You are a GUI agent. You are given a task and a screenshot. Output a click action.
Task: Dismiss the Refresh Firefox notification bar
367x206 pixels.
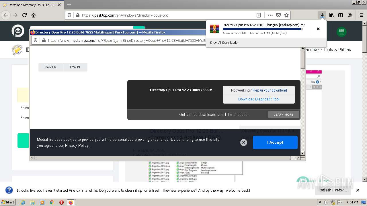pos(358,190)
